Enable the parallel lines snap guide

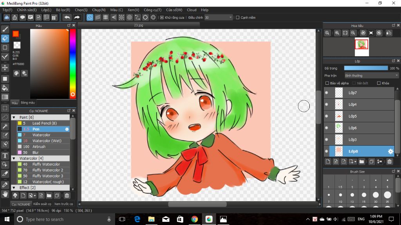[98, 17]
